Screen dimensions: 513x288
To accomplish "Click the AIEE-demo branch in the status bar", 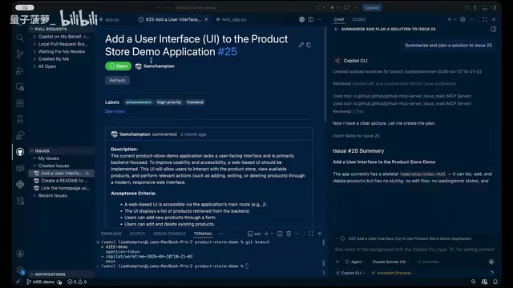I will point(41,282).
